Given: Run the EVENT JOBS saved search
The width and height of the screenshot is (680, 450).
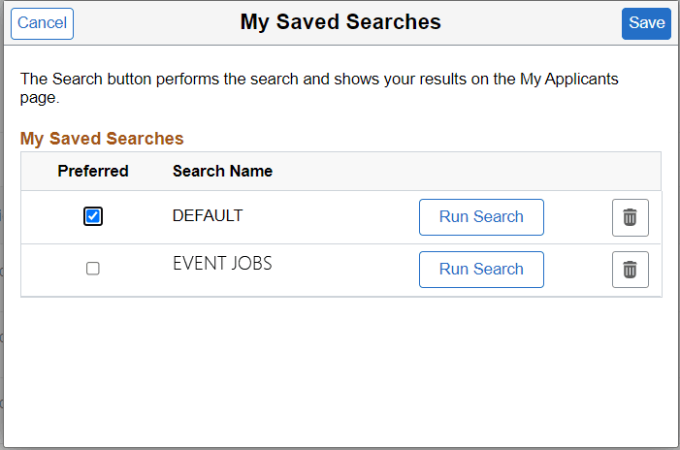Looking at the screenshot, I should pos(481,270).
